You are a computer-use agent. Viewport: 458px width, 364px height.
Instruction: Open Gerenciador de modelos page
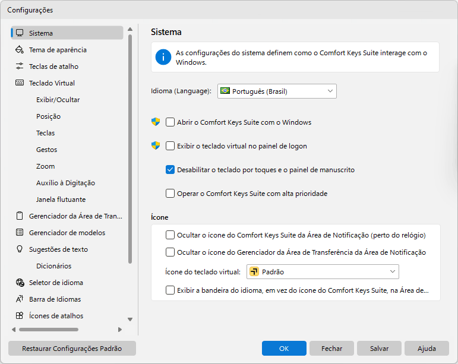[67, 233]
